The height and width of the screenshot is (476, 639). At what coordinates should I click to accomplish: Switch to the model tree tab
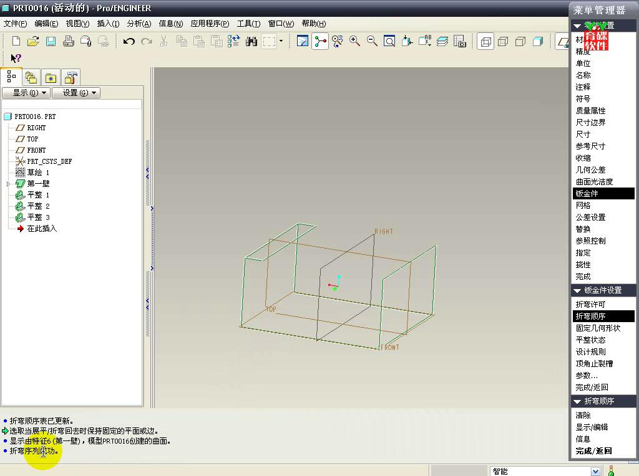[11, 77]
